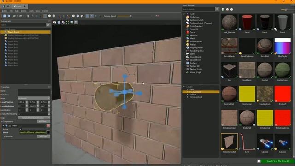
Task: Select the Visual Script filter entry
Action: [x=195, y=72]
